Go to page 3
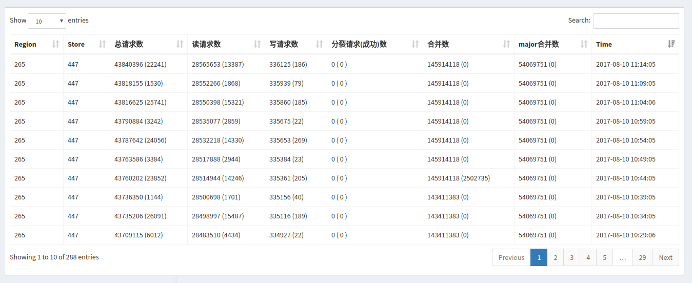This screenshot has height=283, width=692. click(571, 257)
